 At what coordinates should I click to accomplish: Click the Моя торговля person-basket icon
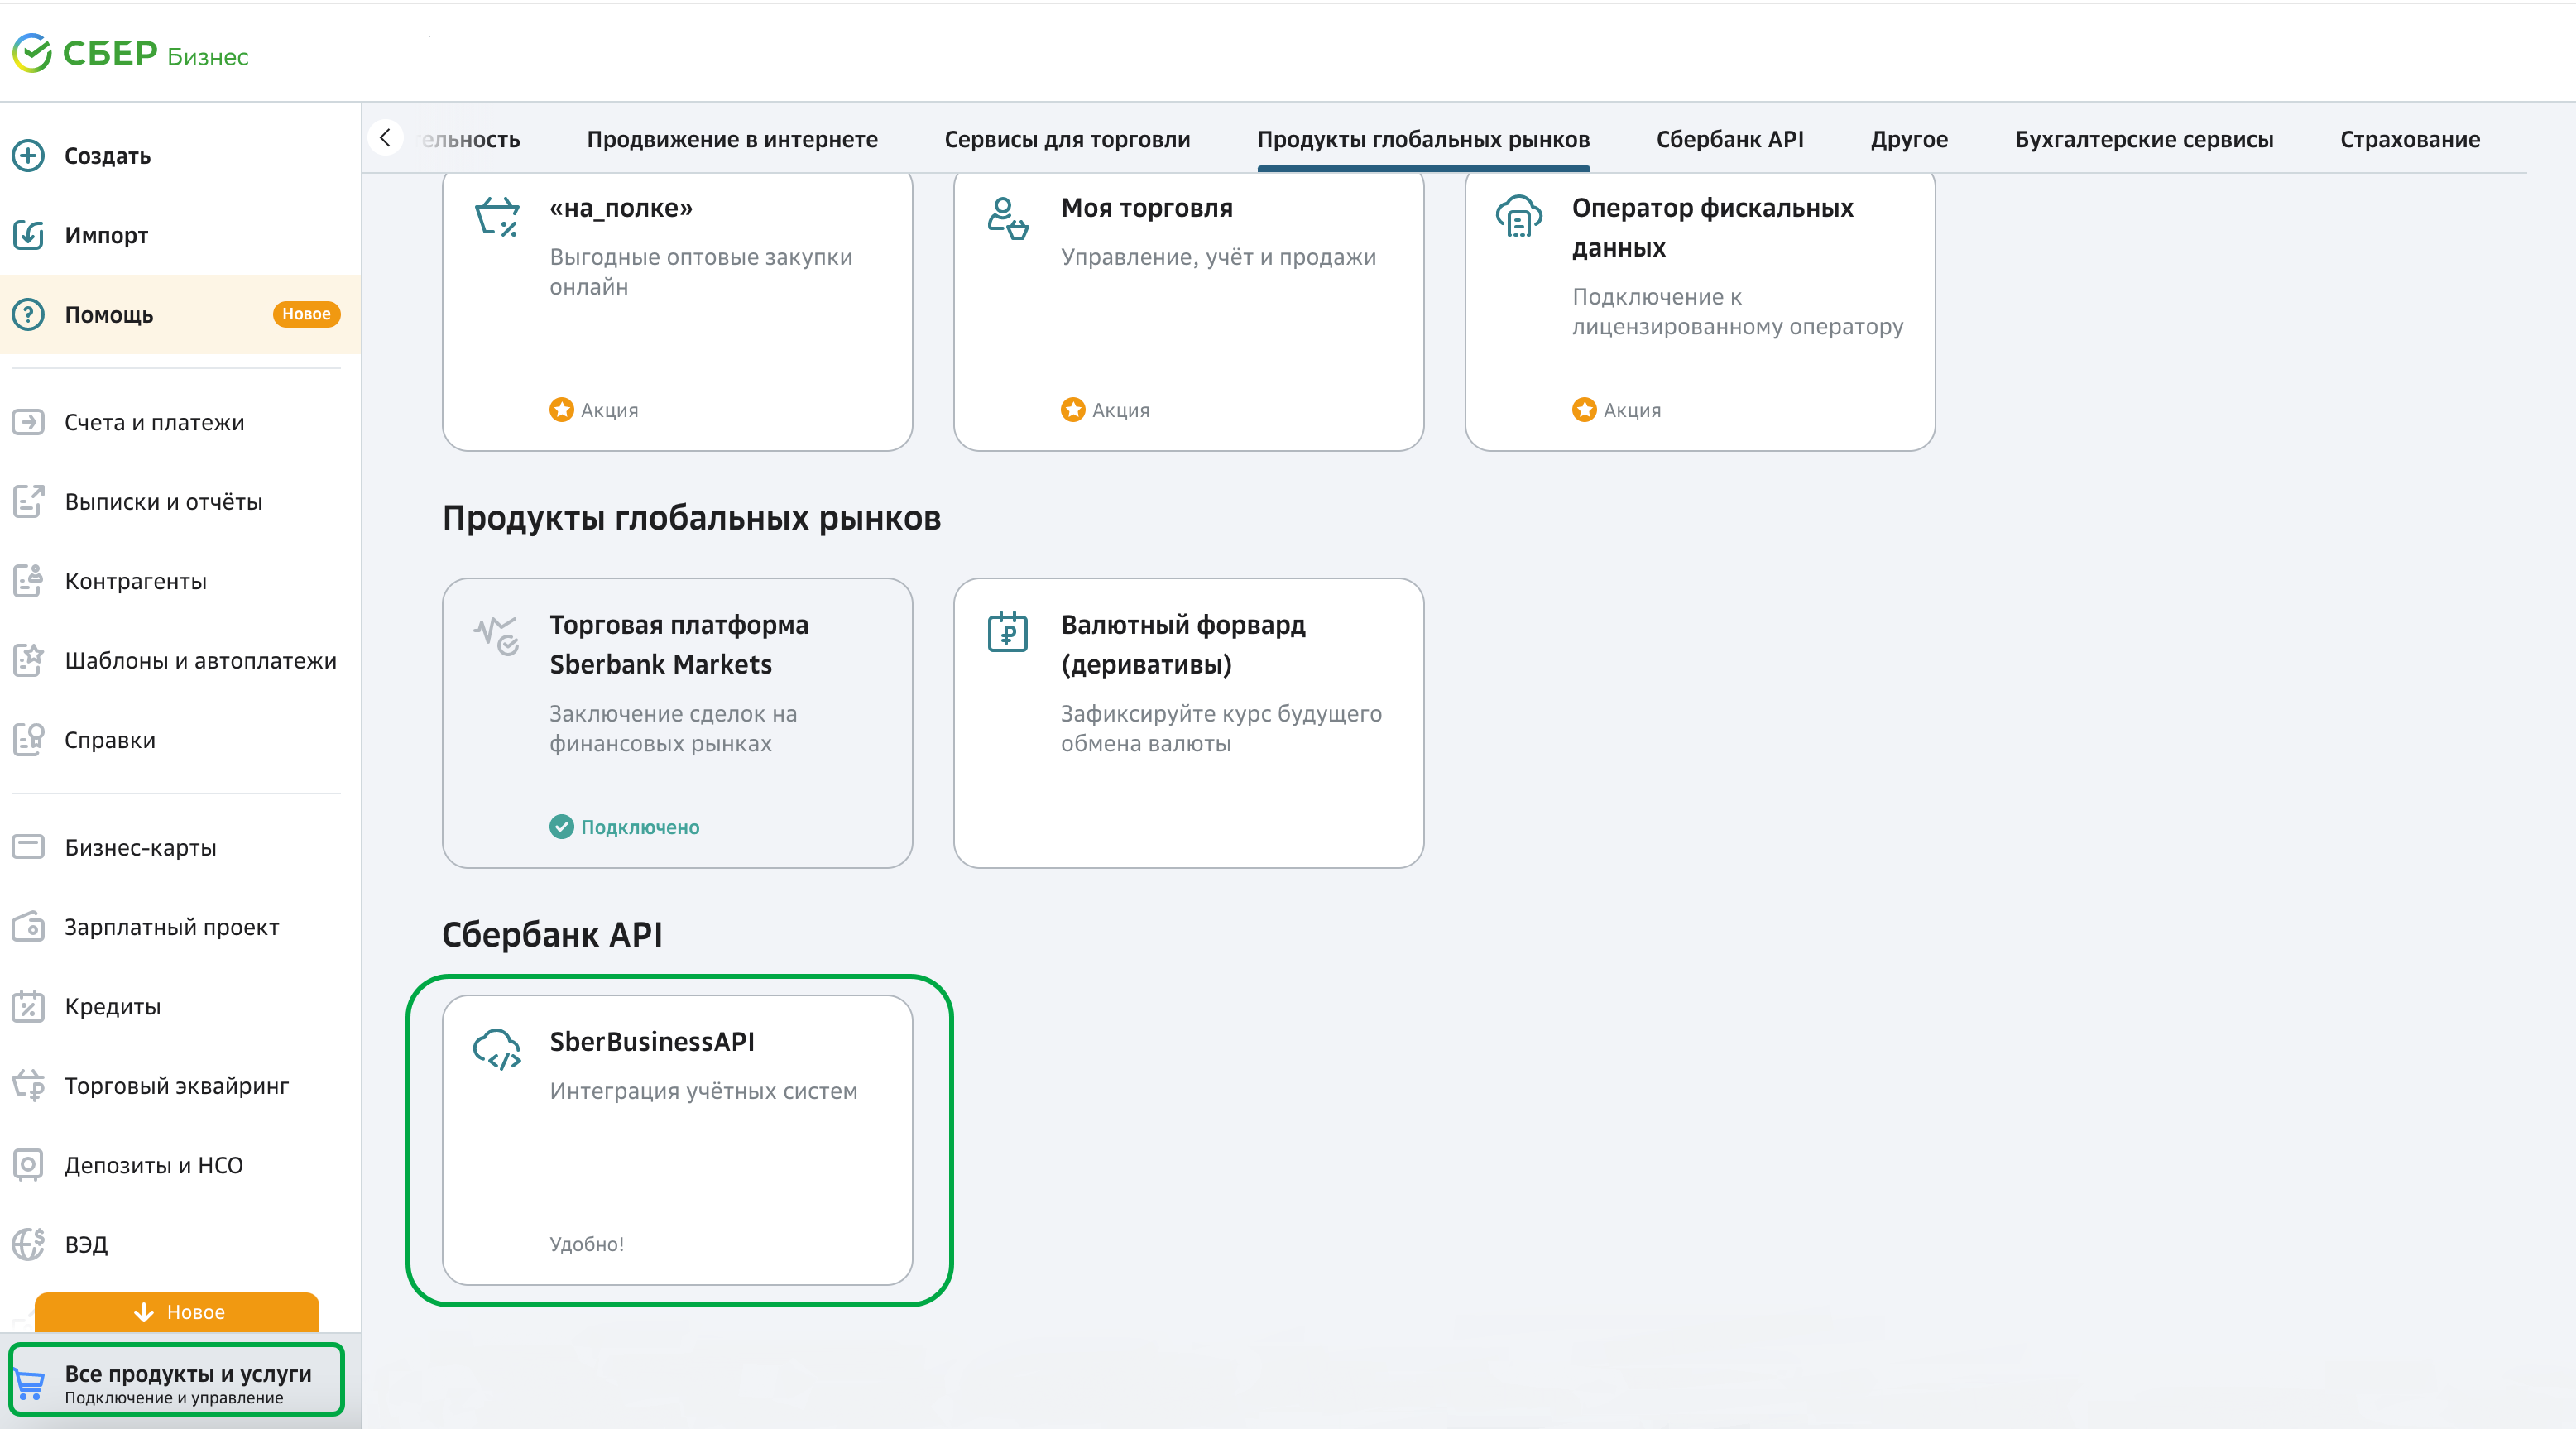[1008, 218]
